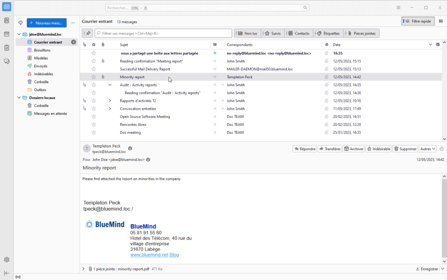Toggle the 'Filtre rapide' toolbar item
Image resolution: width=447 pixels, height=280 pixels.
click(417, 21)
